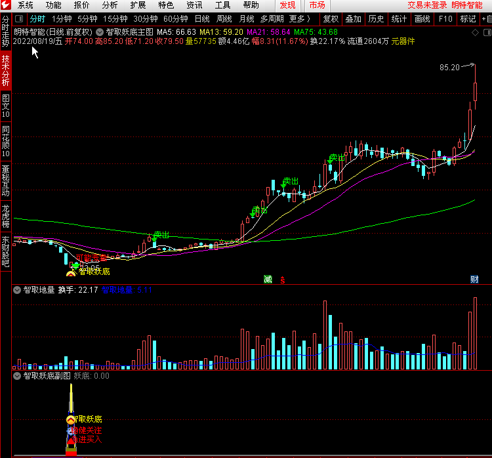The image size is (492, 458).
Task: Click the 叠加 toolbar button
Action: 354,19
